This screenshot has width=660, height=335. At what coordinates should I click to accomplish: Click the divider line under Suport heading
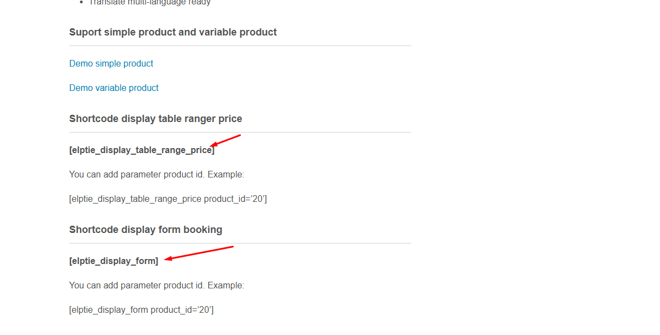click(x=240, y=46)
